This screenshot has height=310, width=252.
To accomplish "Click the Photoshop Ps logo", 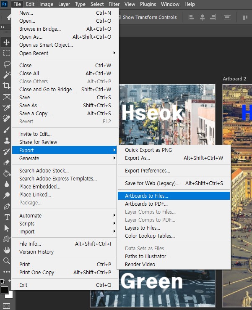I will pyautogui.click(x=4, y=4).
